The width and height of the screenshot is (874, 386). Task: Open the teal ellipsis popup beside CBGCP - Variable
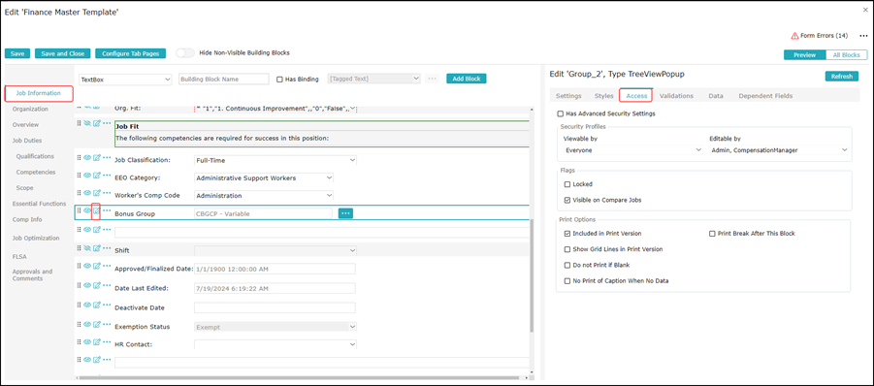[345, 212]
